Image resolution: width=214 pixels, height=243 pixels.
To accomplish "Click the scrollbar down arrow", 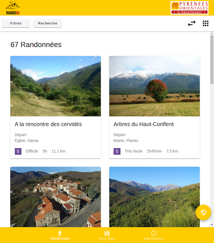I will (x=212, y=225).
